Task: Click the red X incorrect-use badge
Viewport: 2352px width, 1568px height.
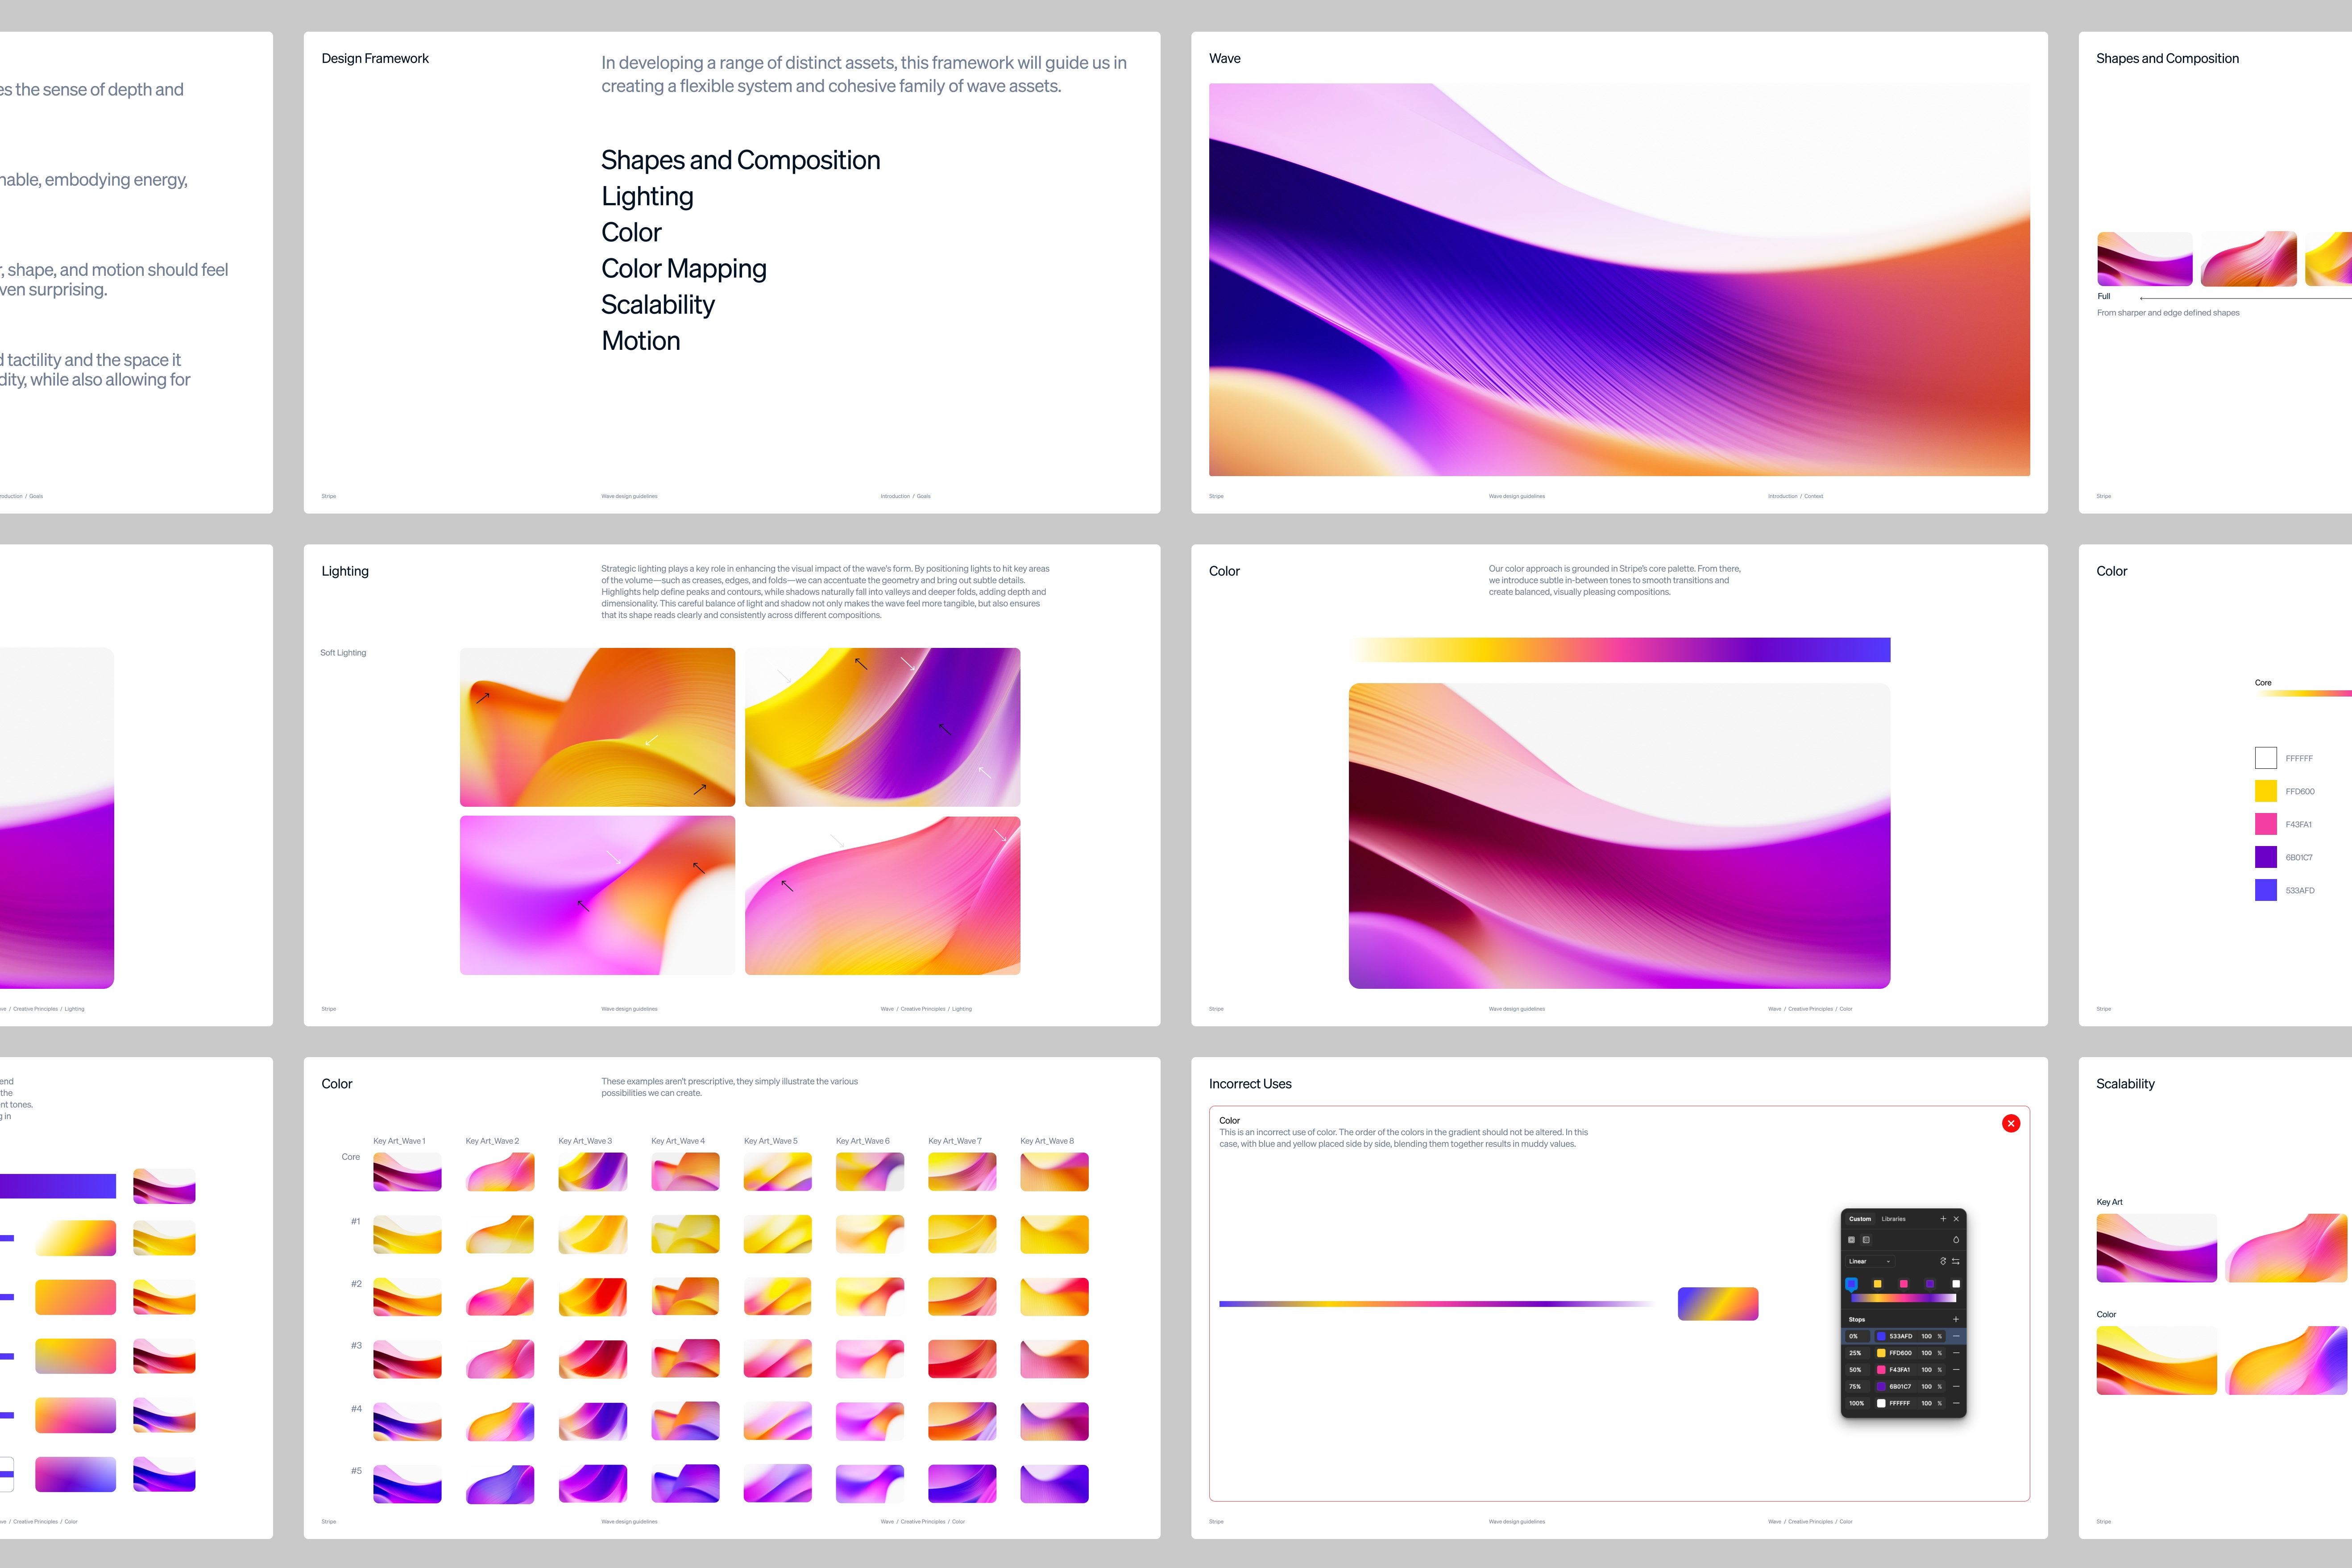Action: coord(2011,1123)
